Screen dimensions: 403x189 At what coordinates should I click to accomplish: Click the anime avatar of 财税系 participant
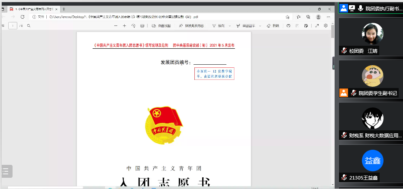click(372, 118)
